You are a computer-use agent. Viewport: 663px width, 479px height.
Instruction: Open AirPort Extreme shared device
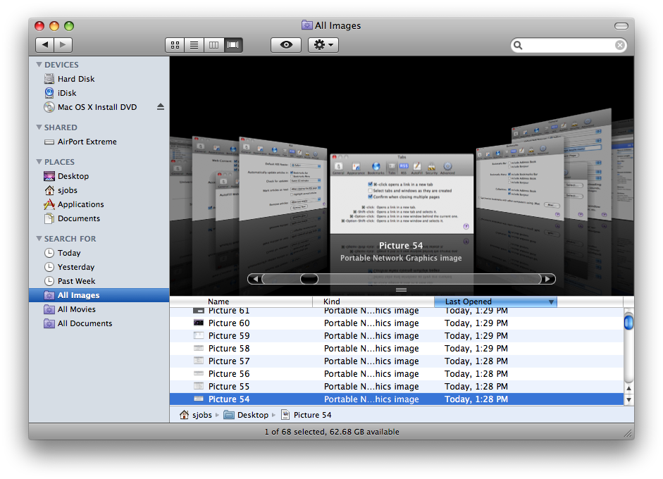(99, 142)
